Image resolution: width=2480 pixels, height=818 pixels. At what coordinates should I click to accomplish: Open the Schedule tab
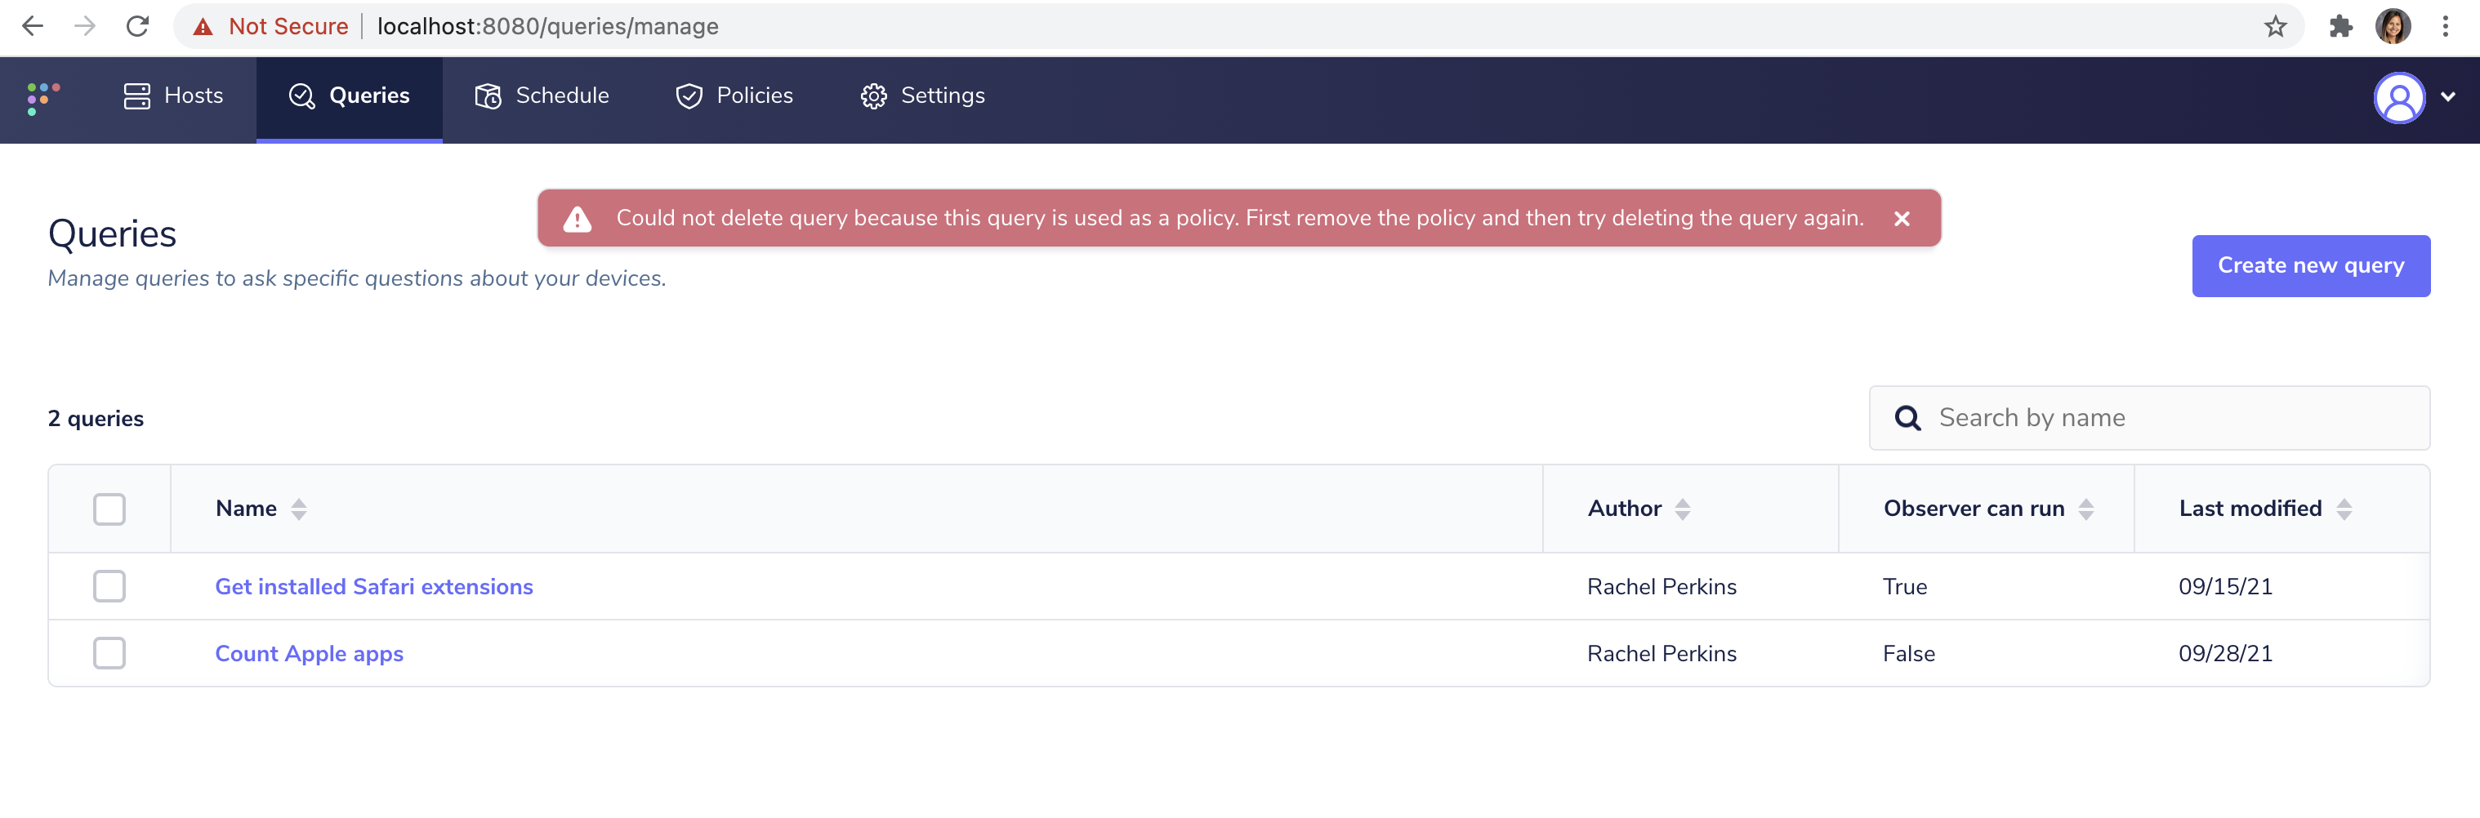542,96
